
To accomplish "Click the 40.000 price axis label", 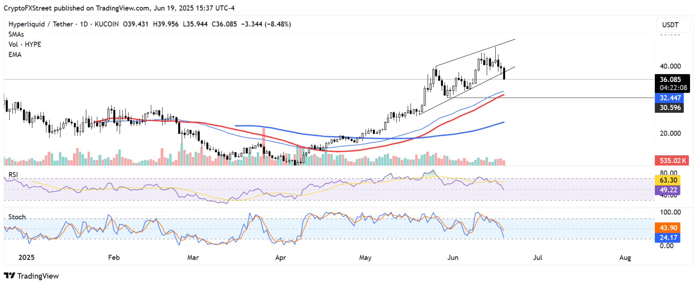I will tap(670, 66).
